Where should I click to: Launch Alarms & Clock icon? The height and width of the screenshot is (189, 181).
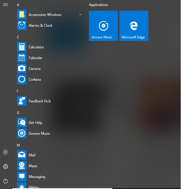coord(22,25)
